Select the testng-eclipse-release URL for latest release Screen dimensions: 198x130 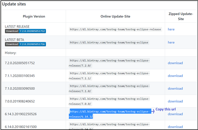pos(115,29)
